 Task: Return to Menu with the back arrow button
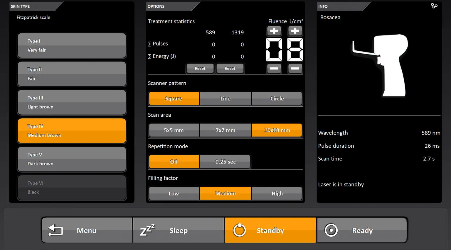(x=87, y=230)
